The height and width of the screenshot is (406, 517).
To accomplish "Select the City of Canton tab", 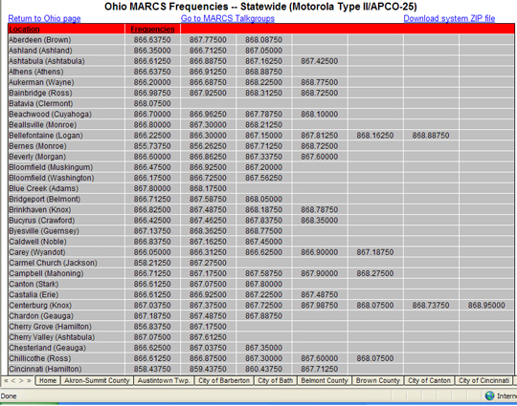I will click(x=429, y=380).
